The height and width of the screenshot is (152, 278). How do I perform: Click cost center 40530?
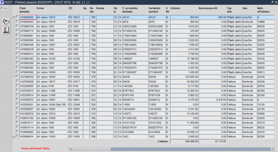(x=265, y=86)
